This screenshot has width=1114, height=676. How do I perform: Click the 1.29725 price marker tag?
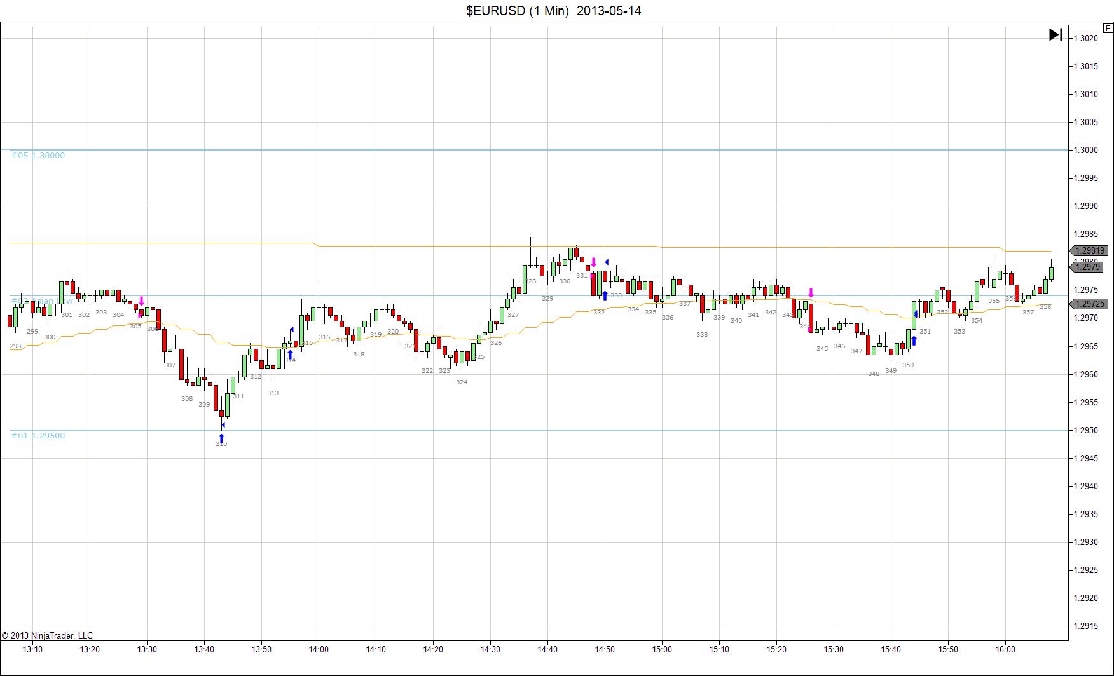click(x=1090, y=304)
